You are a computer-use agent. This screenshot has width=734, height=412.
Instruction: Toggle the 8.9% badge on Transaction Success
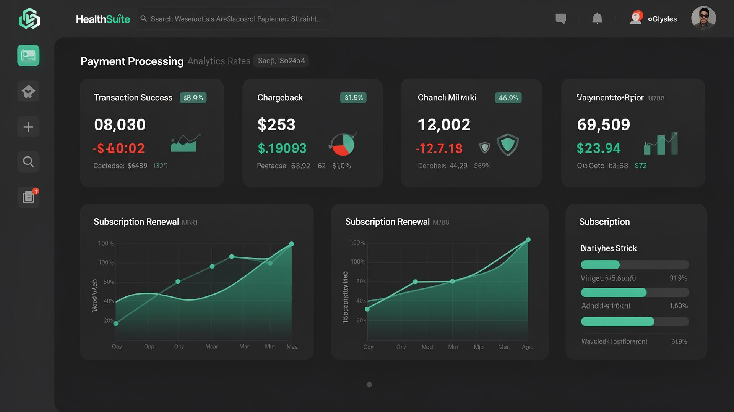pos(193,98)
